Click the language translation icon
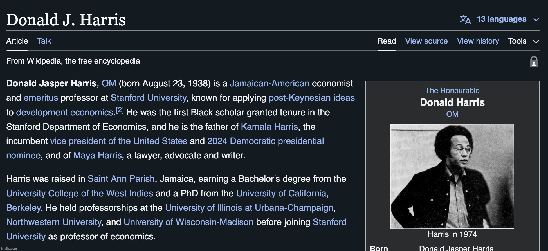This screenshot has width=548, height=251. click(465, 20)
